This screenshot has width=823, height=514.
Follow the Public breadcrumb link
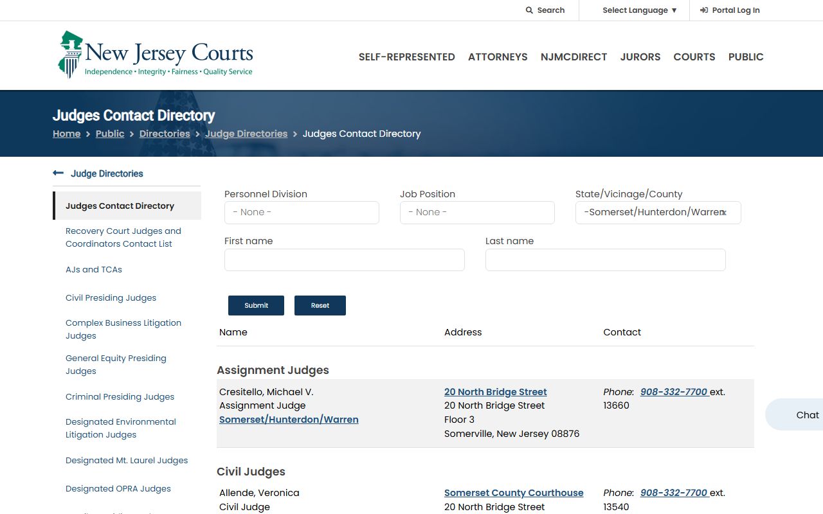point(110,134)
